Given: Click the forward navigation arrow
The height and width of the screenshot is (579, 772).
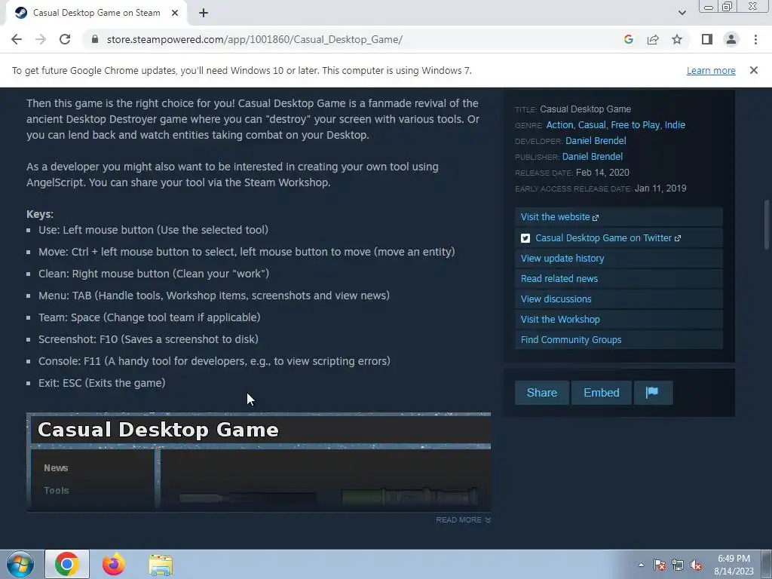Looking at the screenshot, I should point(41,39).
